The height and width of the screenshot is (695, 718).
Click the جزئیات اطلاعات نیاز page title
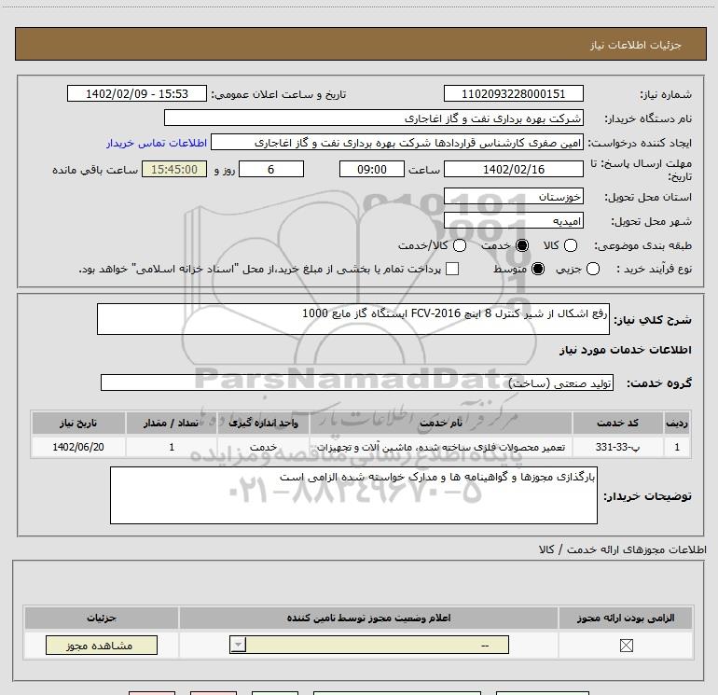(x=636, y=45)
